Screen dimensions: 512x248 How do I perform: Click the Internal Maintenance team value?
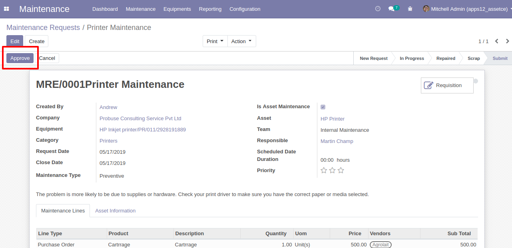click(x=345, y=130)
